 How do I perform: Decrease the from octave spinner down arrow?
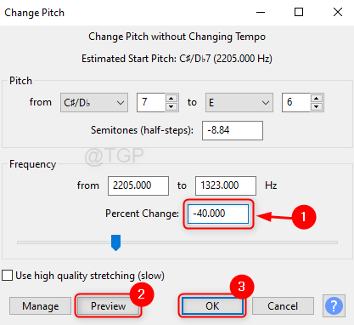pos(171,106)
